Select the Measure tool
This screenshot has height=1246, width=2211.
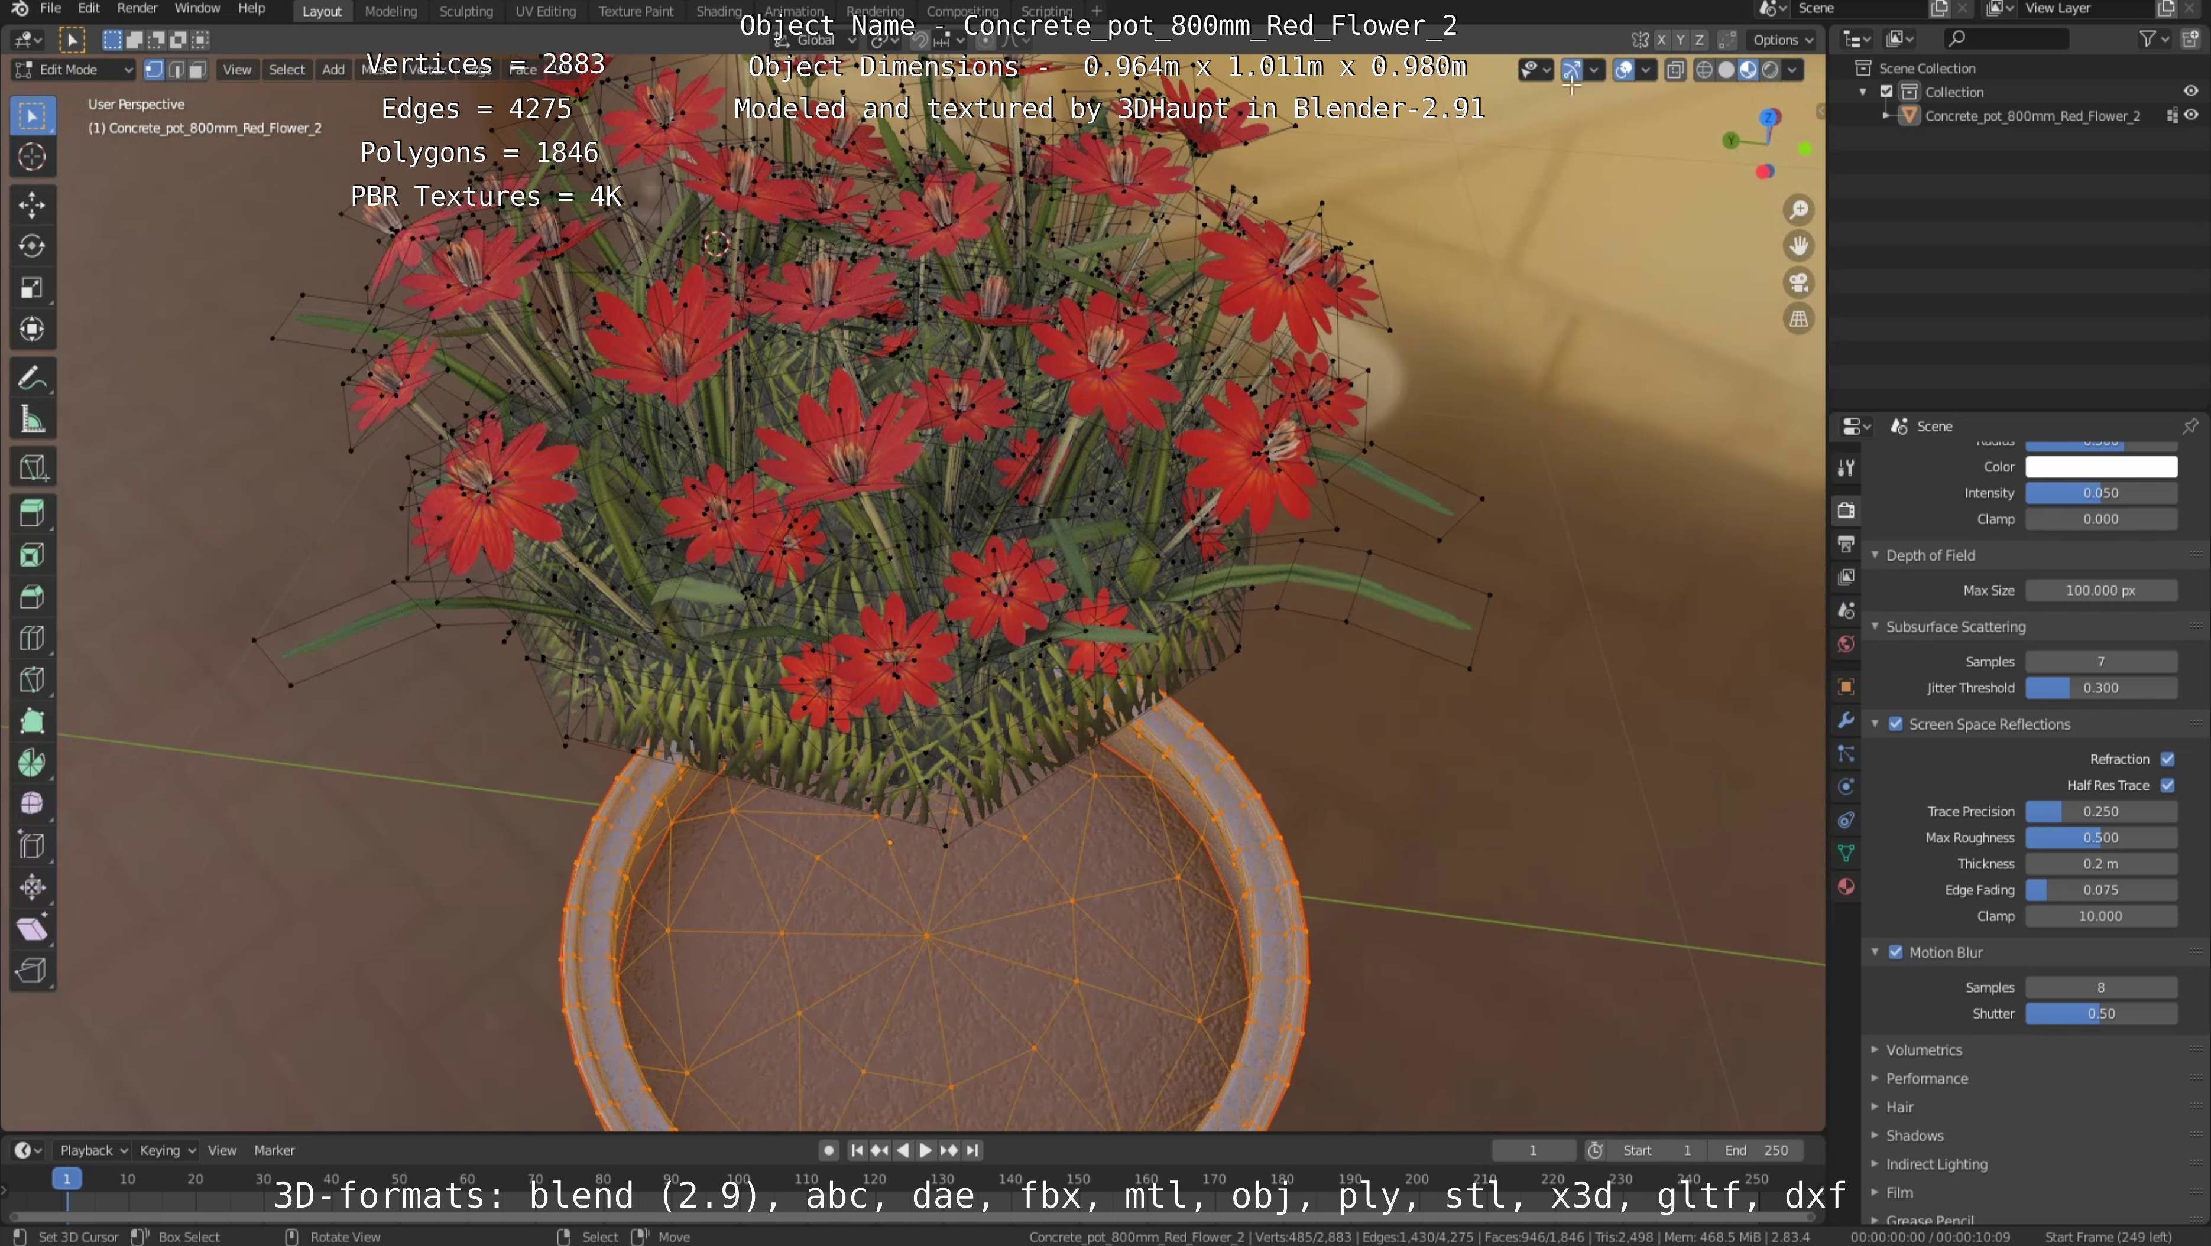pos(32,419)
